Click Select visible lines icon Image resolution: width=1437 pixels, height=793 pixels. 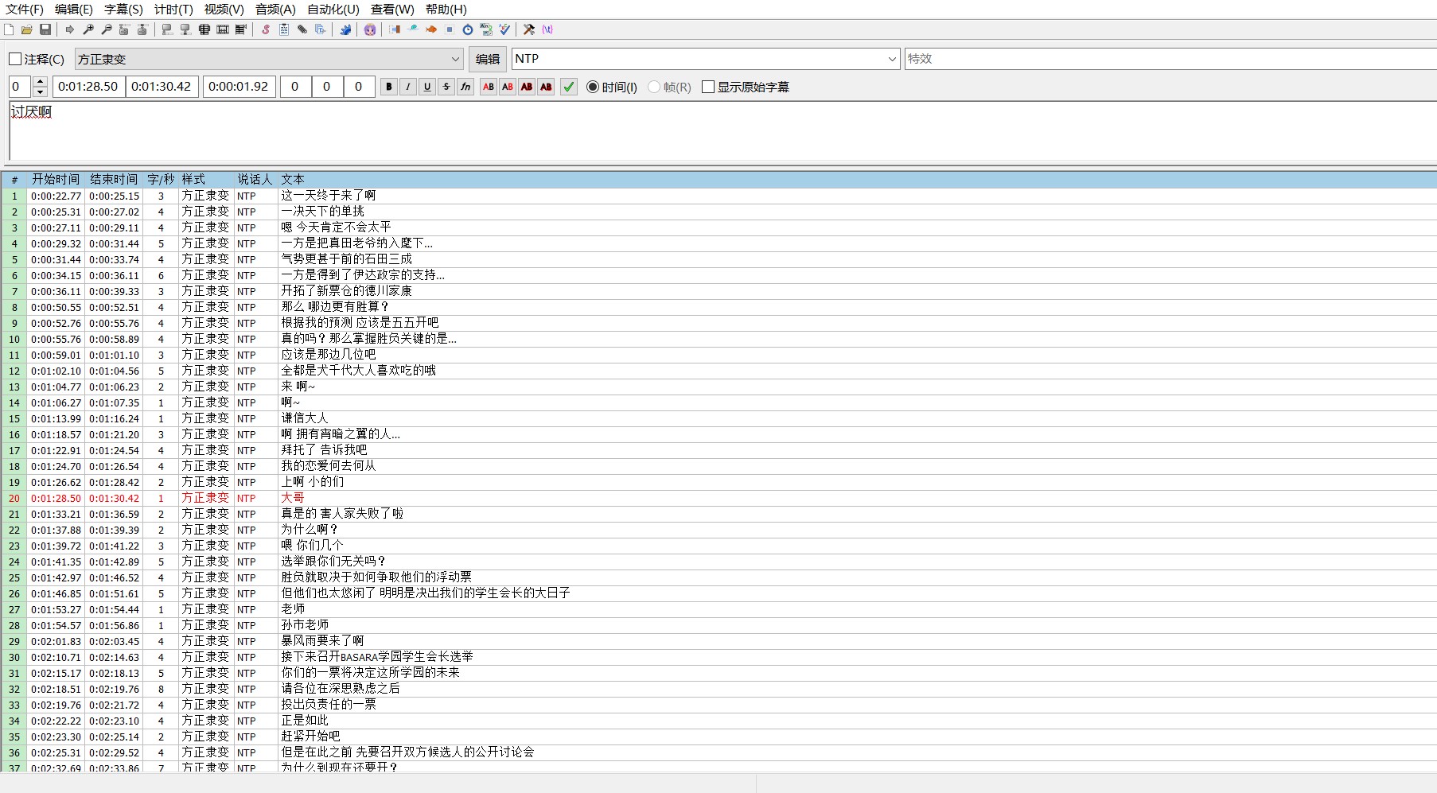[x=204, y=29]
